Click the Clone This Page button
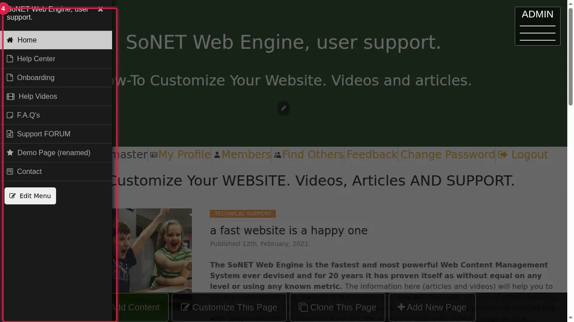The height and width of the screenshot is (322, 574). pyautogui.click(x=338, y=307)
